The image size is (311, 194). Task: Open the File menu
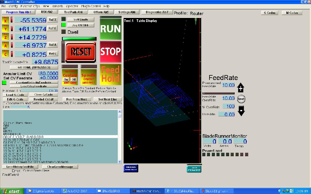pyautogui.click(x=3, y=6)
